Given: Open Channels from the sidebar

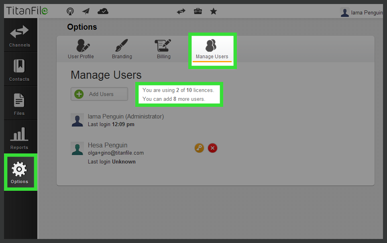Looking at the screenshot, I should (x=20, y=35).
